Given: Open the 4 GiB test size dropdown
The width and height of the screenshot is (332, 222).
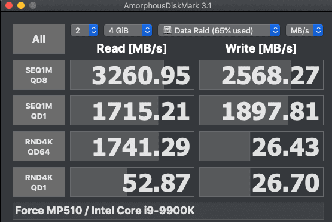Looking at the screenshot, I should [128, 30].
